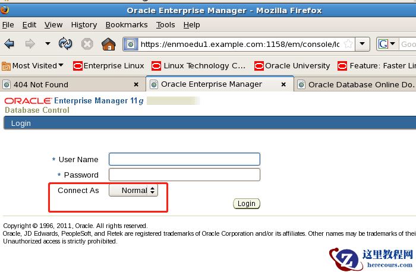
Task: Click the Firefox icon in title bar
Action: coord(4,10)
